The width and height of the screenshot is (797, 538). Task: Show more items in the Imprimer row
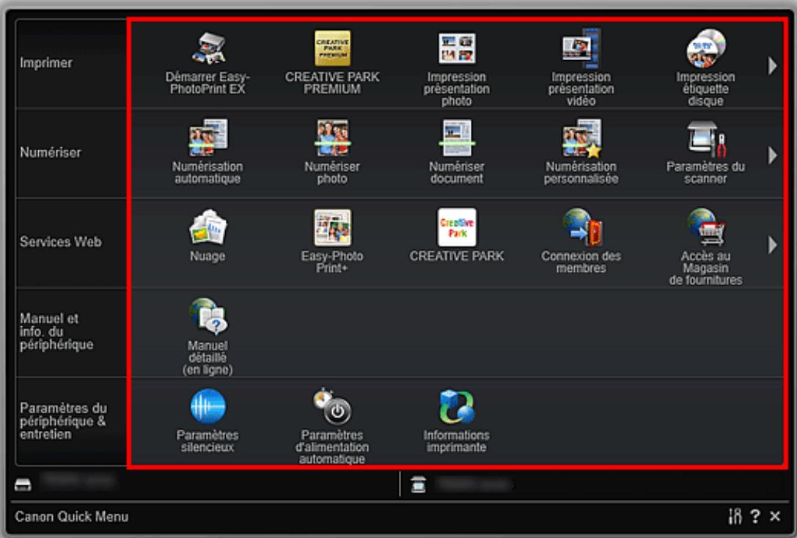click(772, 65)
